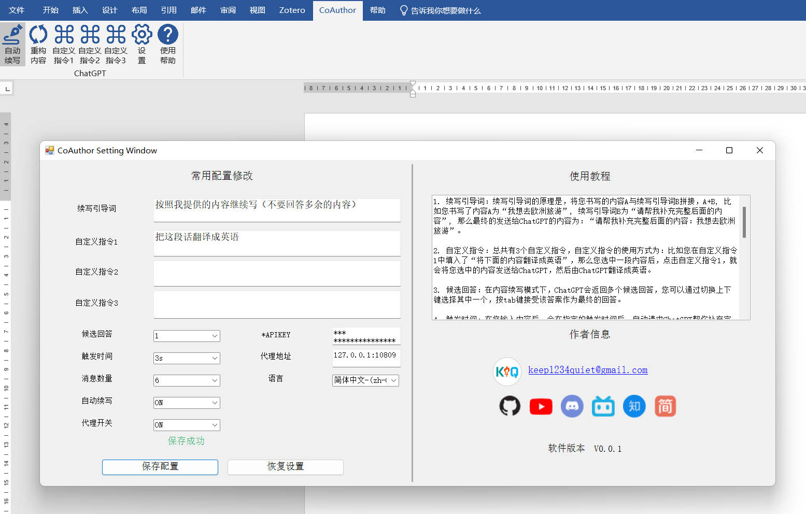Run 自定义指令2 from the ribbon

point(90,44)
